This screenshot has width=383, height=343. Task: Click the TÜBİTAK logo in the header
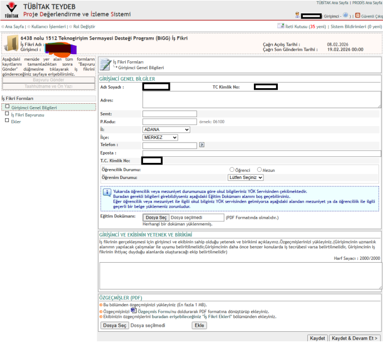click(x=11, y=9)
